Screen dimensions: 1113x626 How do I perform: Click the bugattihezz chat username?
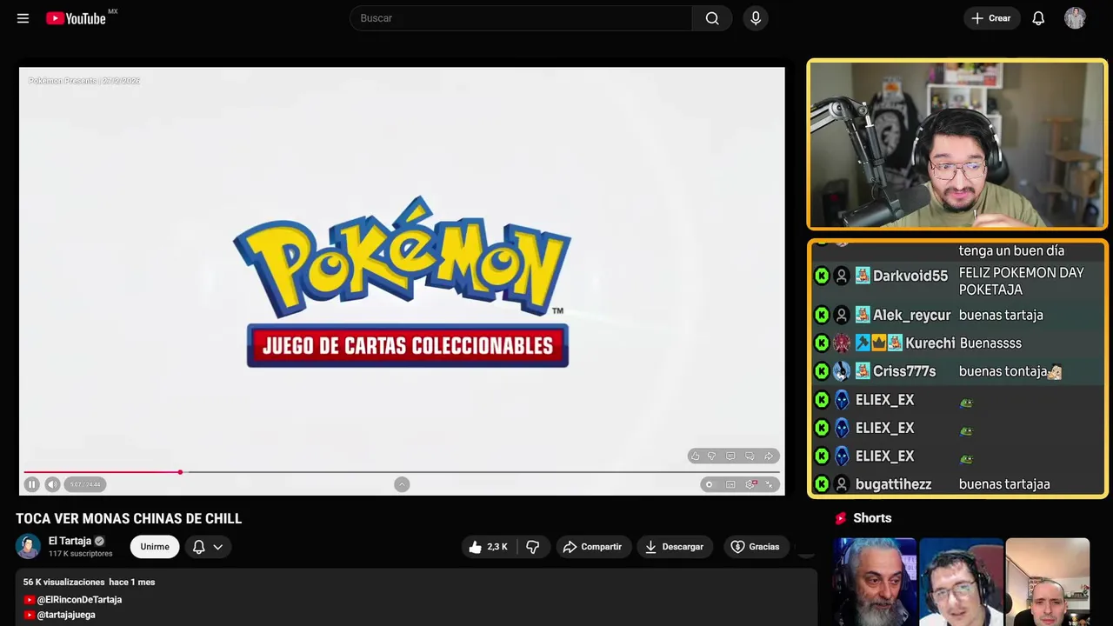tap(893, 484)
